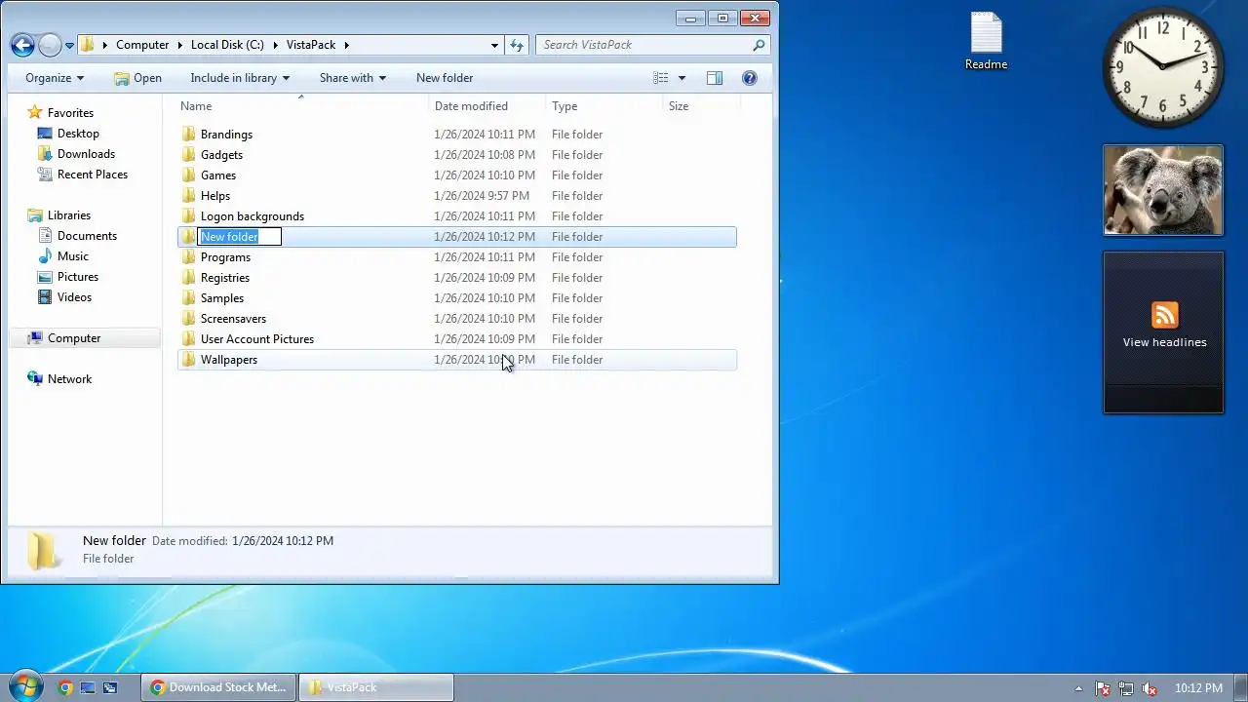Select the User Account Pictures folder icon
This screenshot has height=702, width=1248.
[x=189, y=339]
